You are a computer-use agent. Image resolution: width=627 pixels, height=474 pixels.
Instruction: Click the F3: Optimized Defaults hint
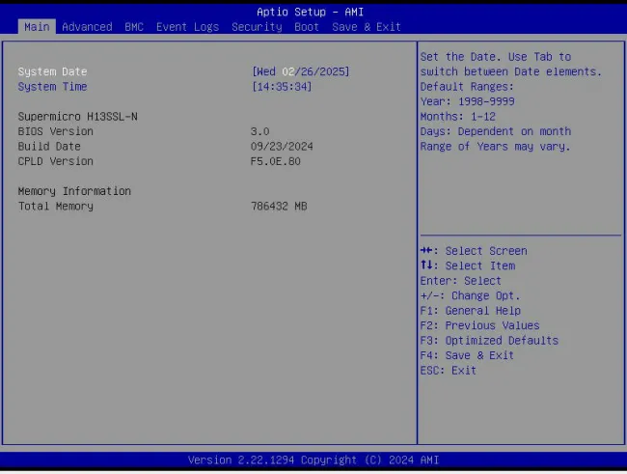pos(489,341)
